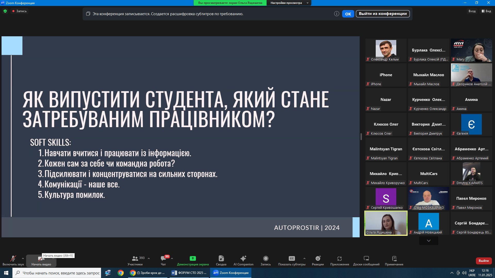The width and height of the screenshot is (495, 278).
Task: Open Настройки просмотра dropdown
Action: (289, 3)
